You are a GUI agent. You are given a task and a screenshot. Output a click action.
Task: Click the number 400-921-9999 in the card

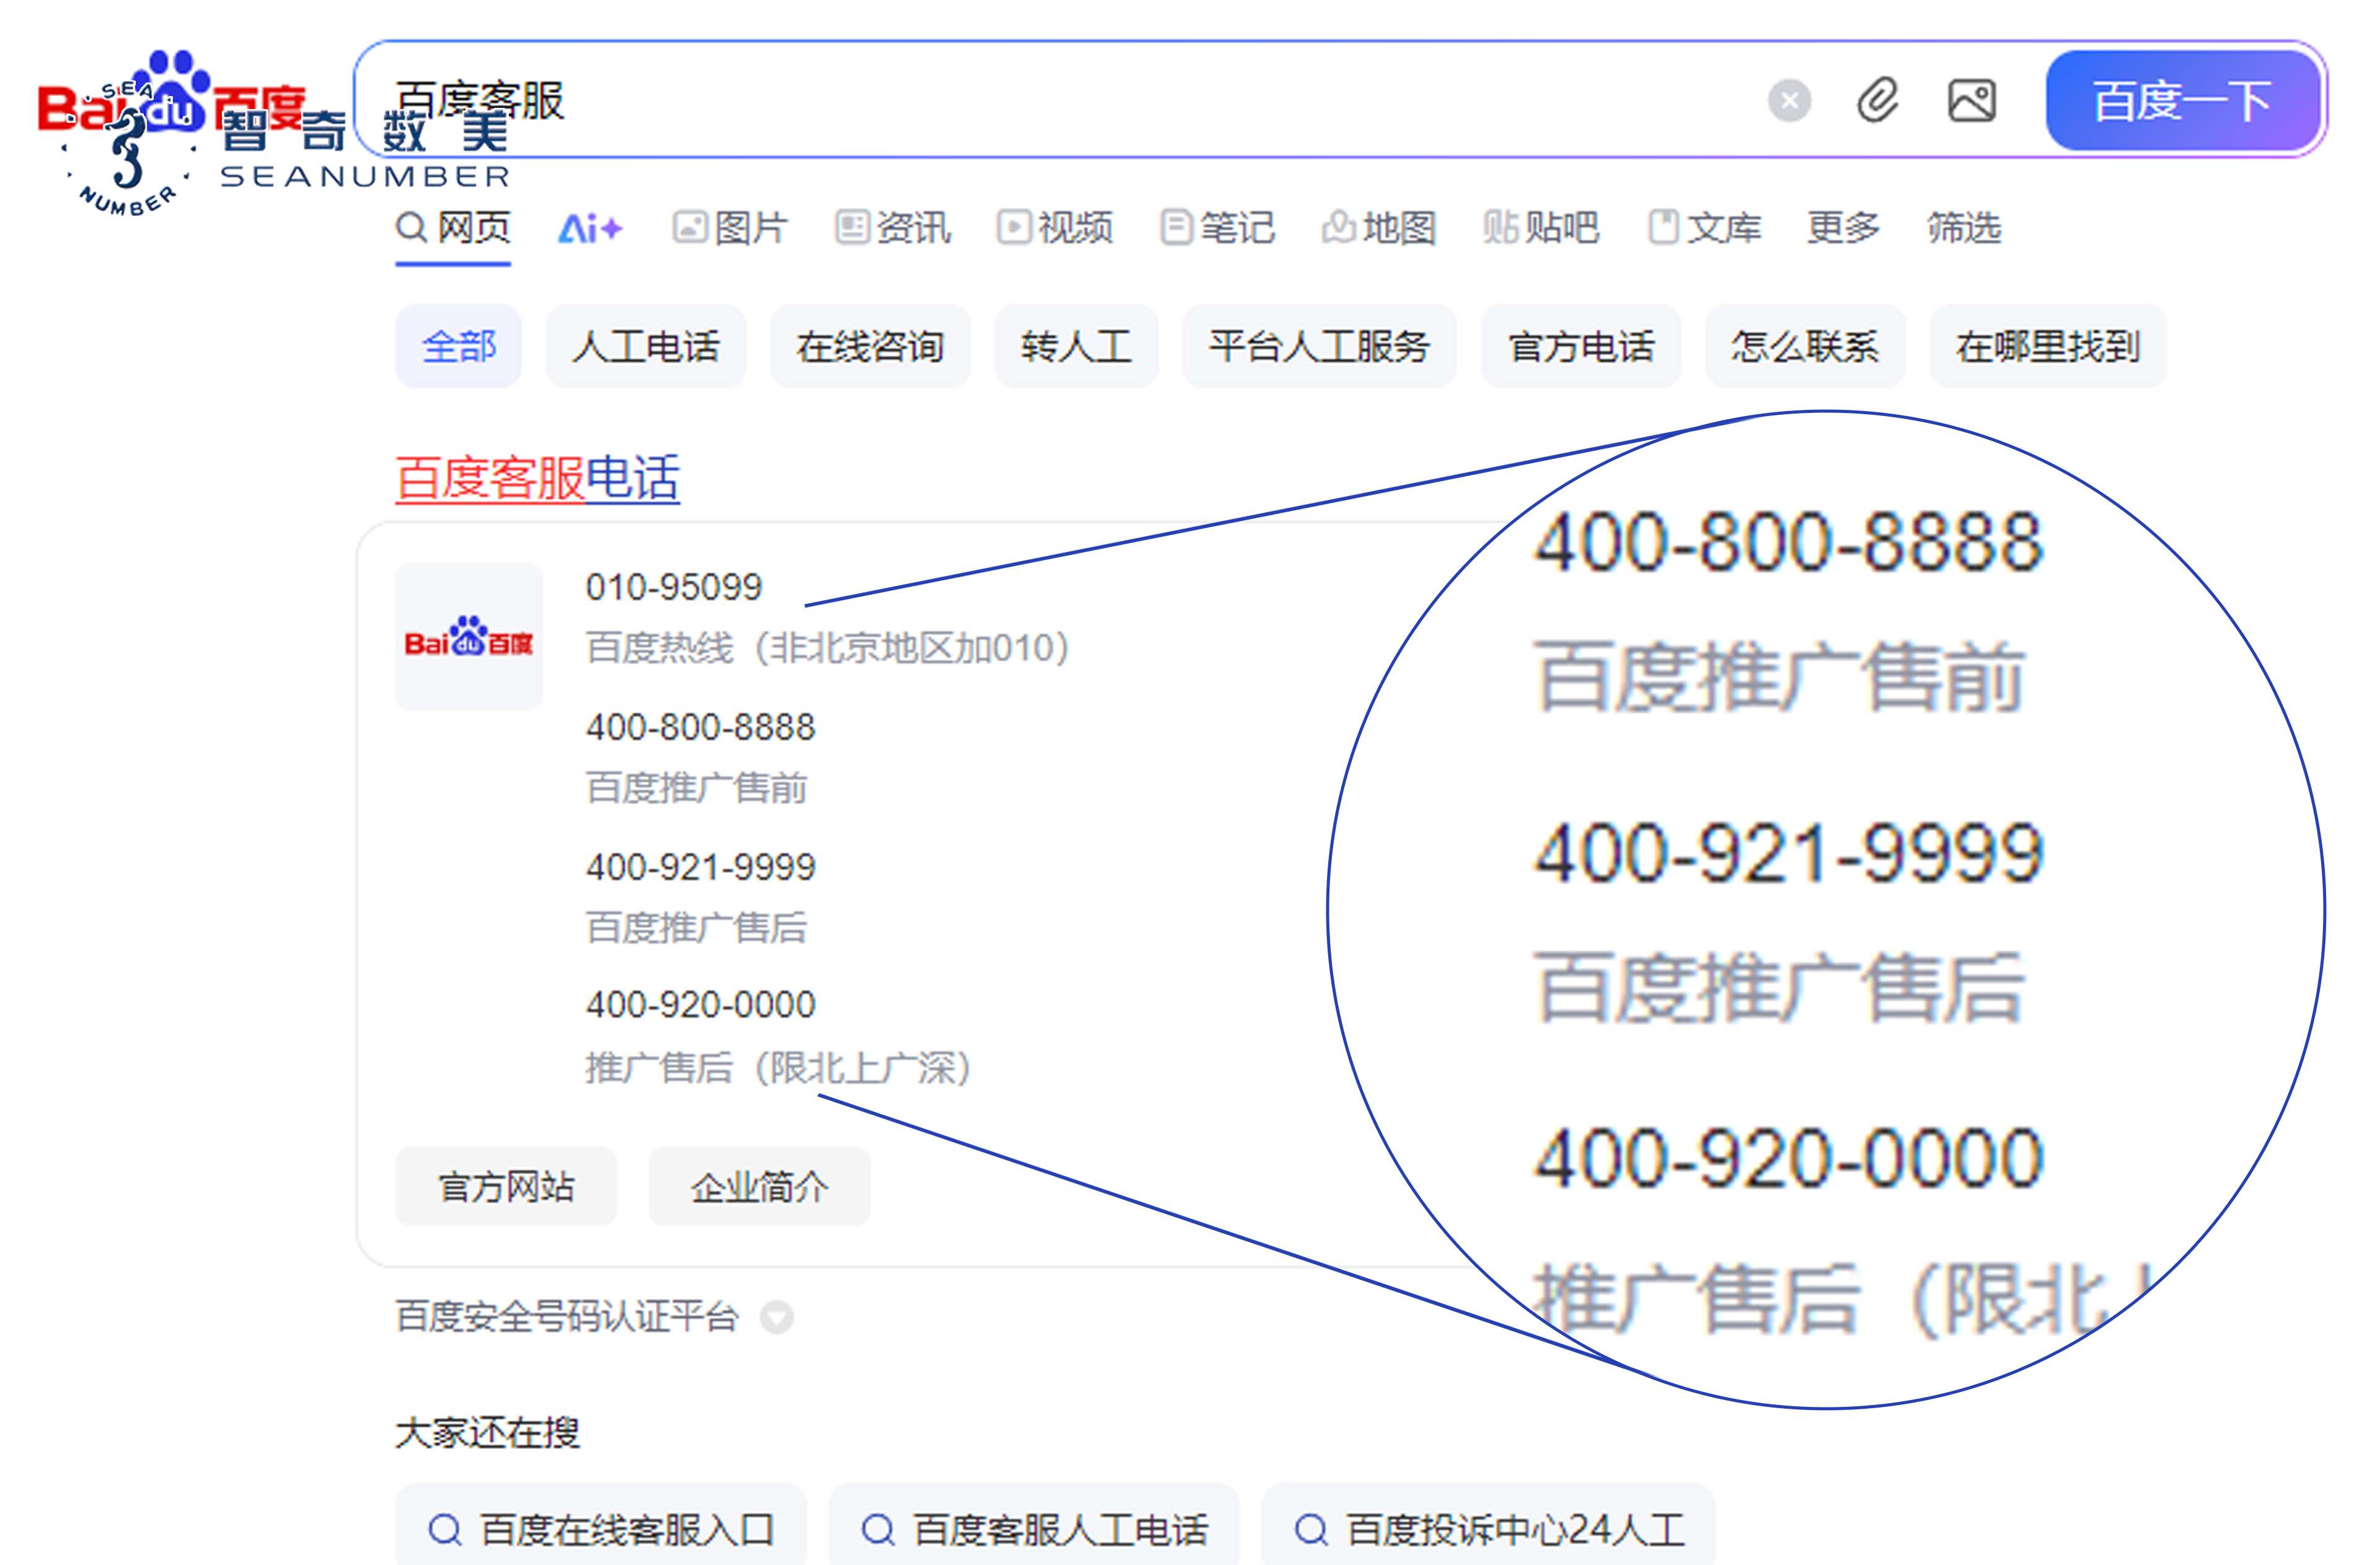(701, 867)
